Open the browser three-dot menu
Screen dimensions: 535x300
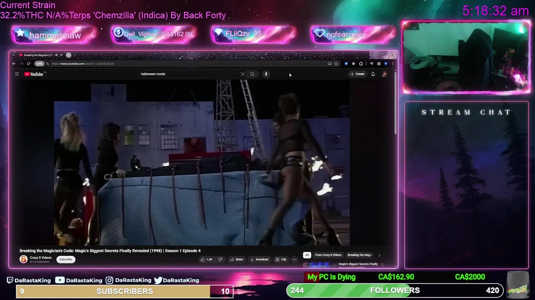[392, 64]
